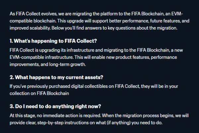
Task: Click the line starting "improved scalability. Below you'll find"
Action: click(94, 28)
